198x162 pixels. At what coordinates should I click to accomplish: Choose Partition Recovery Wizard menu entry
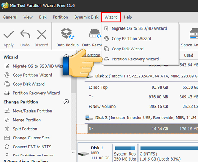(140, 59)
